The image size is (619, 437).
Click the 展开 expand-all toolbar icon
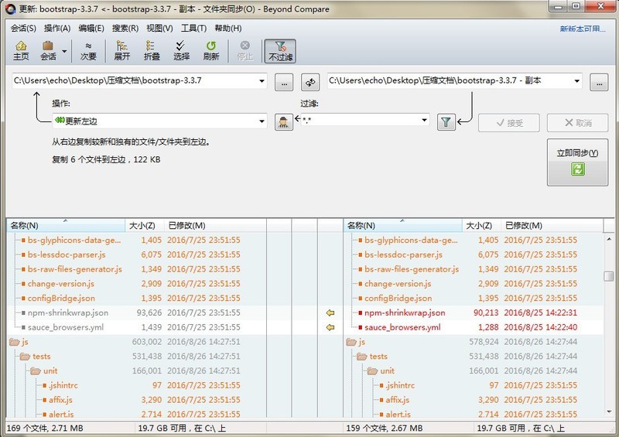122,50
